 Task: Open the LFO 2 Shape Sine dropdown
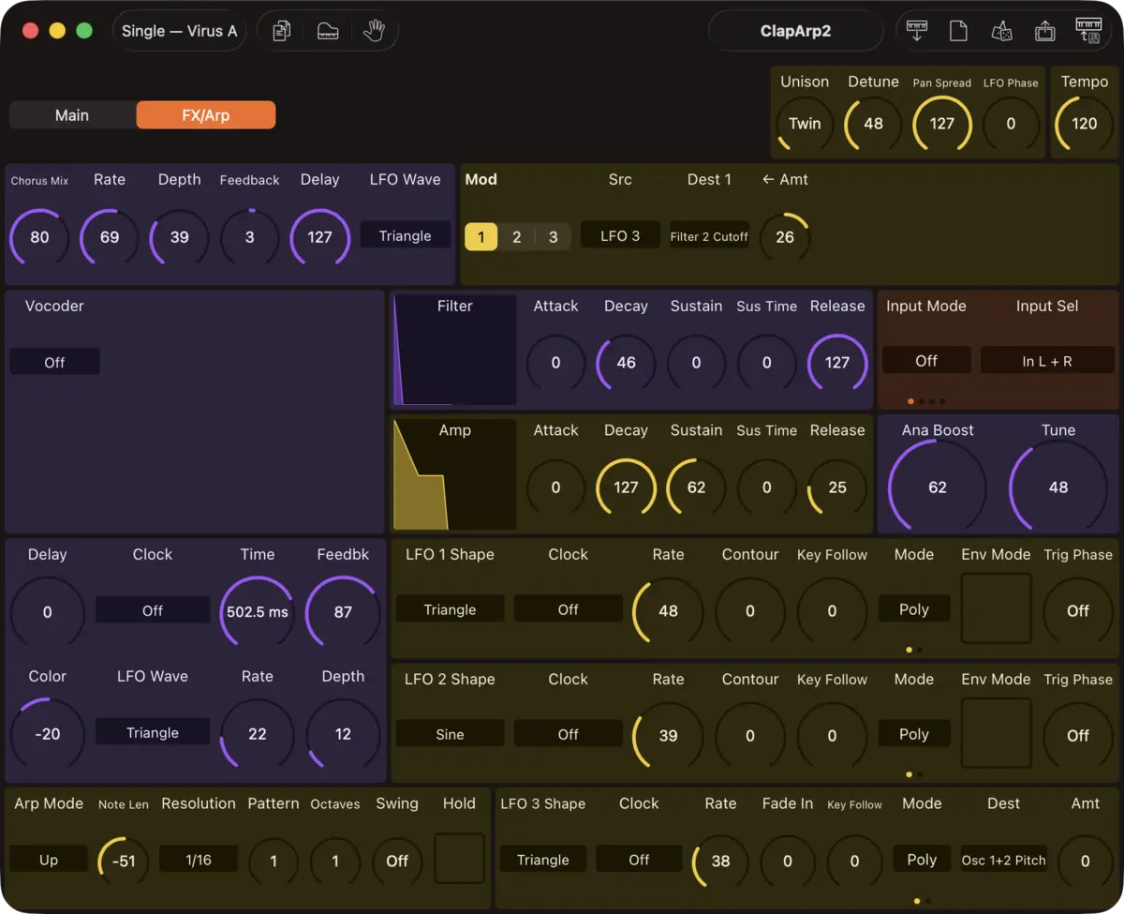(x=450, y=734)
